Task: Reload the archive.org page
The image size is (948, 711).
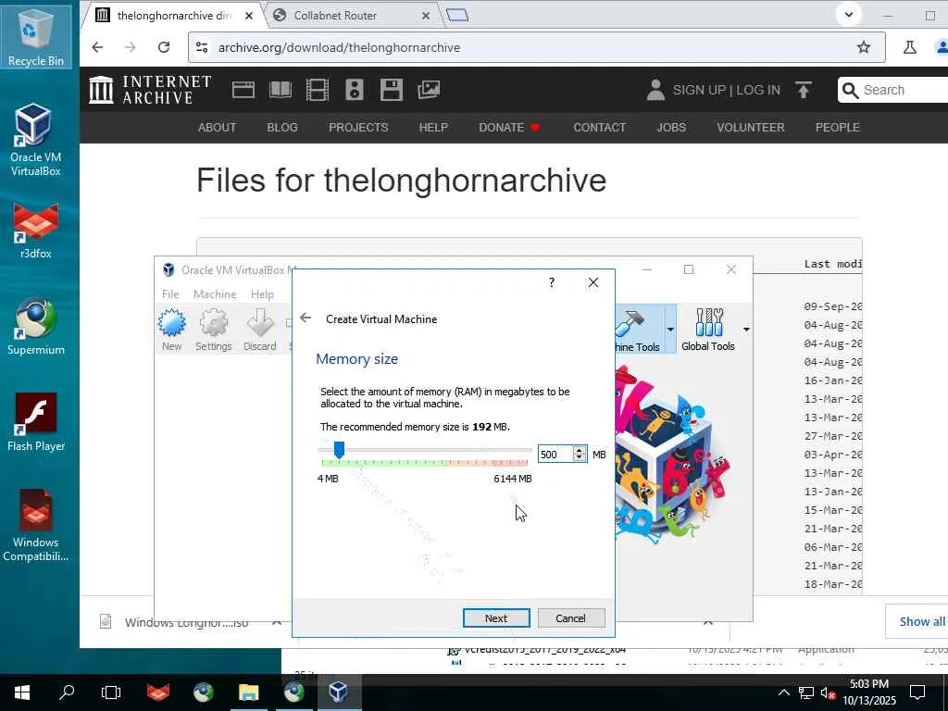Action: click(x=163, y=47)
